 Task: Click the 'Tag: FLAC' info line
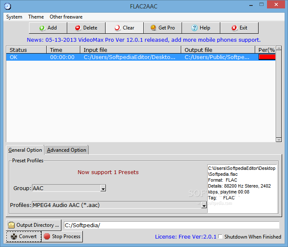(221, 198)
